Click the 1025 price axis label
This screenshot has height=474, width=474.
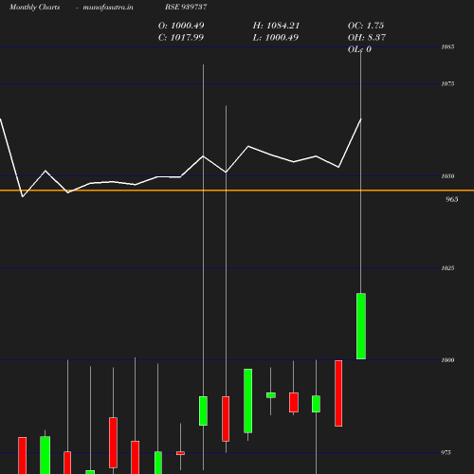tap(447, 268)
